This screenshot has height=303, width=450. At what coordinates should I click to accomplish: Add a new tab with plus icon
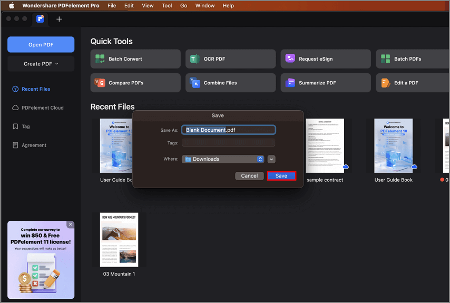(x=59, y=19)
